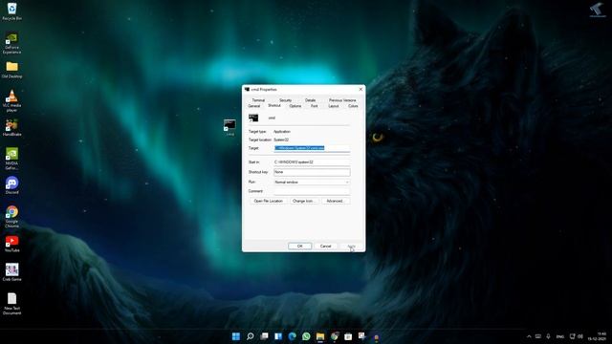The height and width of the screenshot is (344, 612).
Task: Switch to the Terminal tab
Action: pyautogui.click(x=258, y=100)
